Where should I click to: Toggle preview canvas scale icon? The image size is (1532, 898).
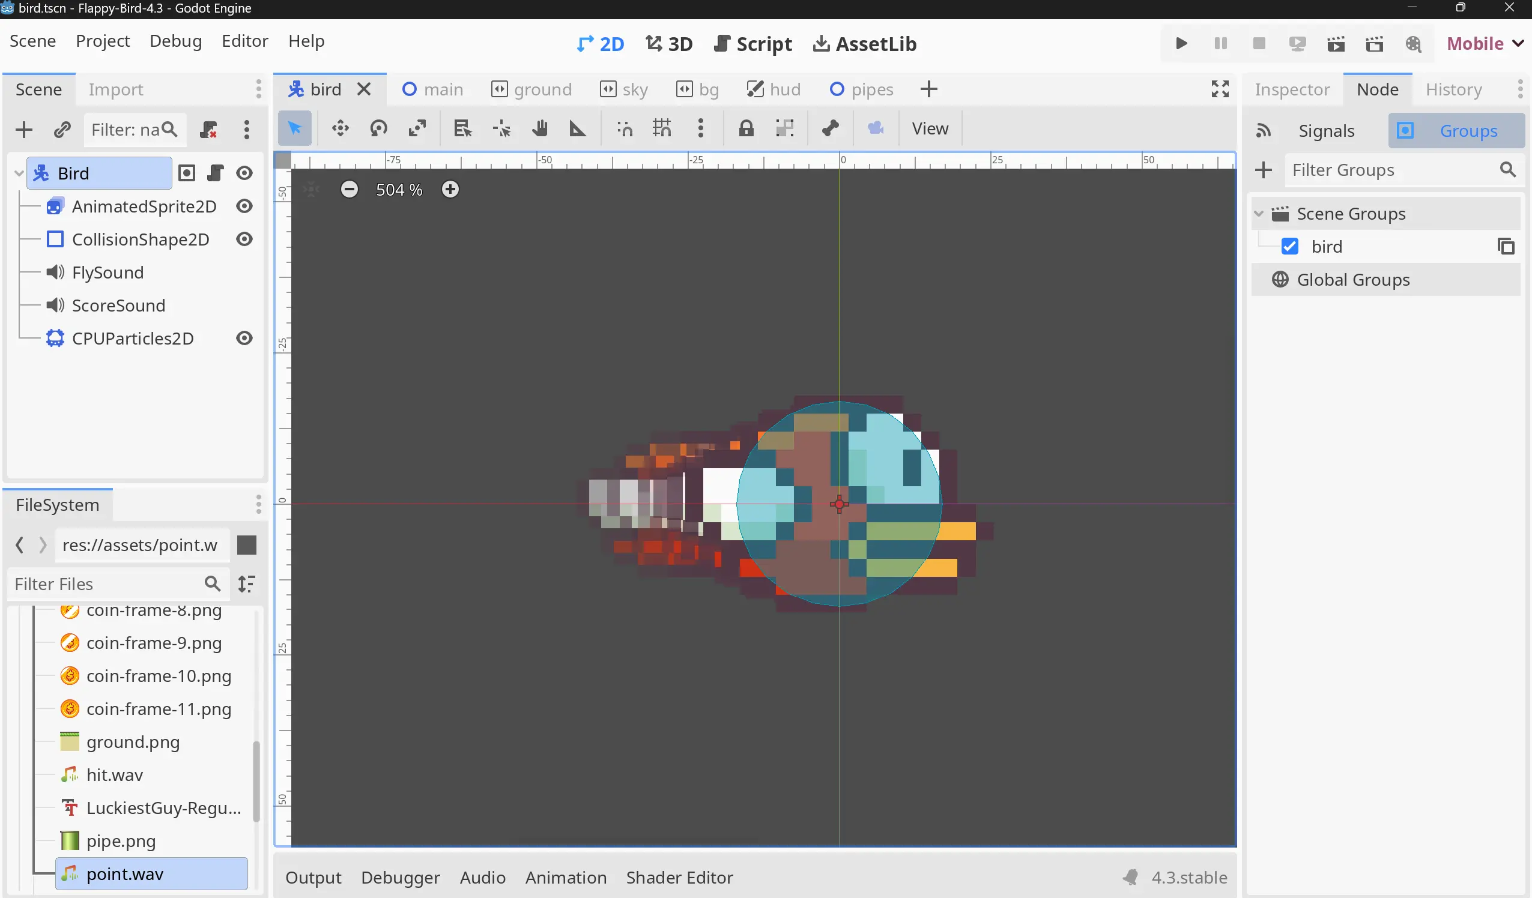click(876, 128)
